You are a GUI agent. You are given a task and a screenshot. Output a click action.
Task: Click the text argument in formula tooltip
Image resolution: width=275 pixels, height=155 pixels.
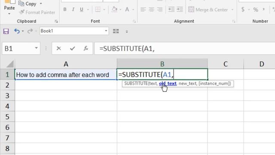(x=153, y=84)
